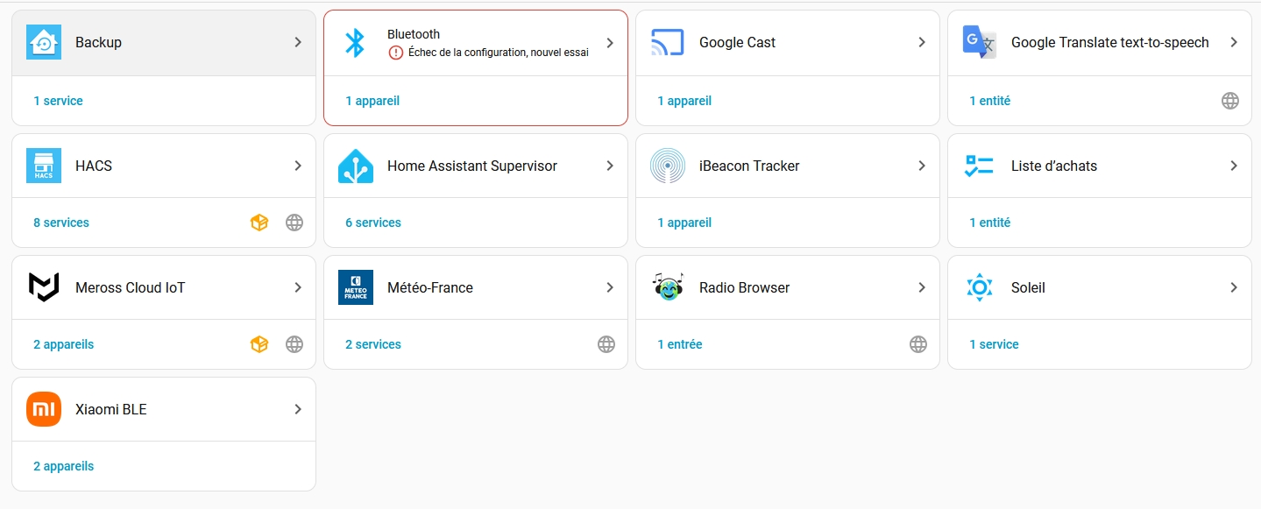Click the Bluetooth configuration error warning icon
This screenshot has height=509, width=1261.
click(x=396, y=53)
